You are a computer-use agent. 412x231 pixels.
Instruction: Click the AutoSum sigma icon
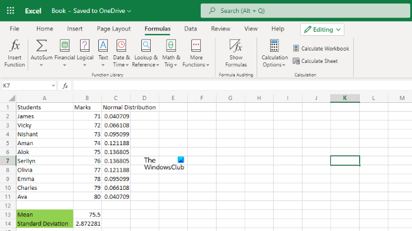pyautogui.click(x=42, y=46)
